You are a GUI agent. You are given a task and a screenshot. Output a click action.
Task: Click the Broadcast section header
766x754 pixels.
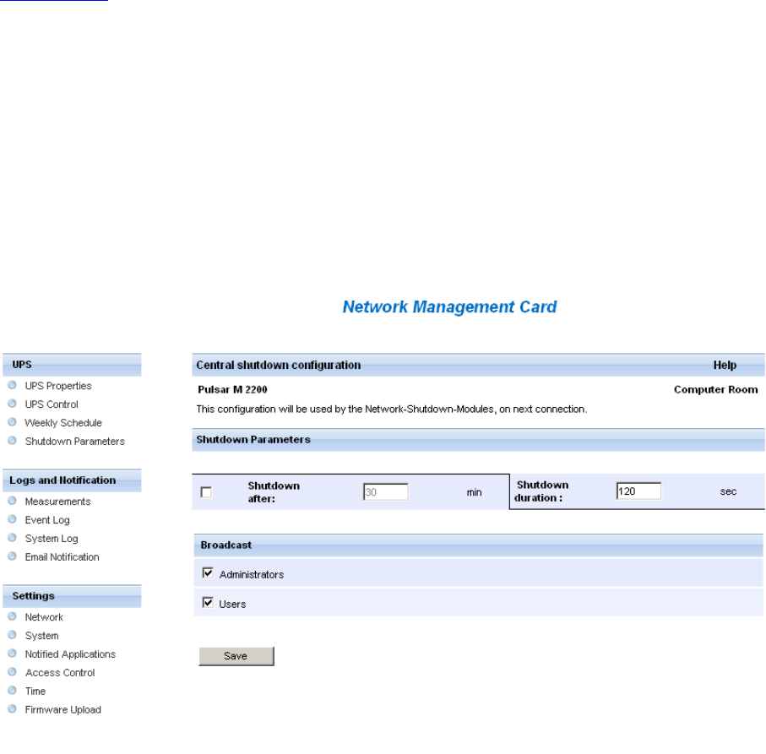click(478, 545)
